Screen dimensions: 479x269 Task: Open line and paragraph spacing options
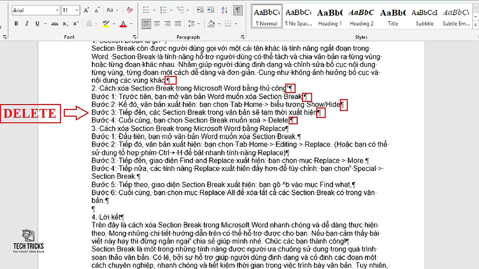pyautogui.click(x=192, y=23)
